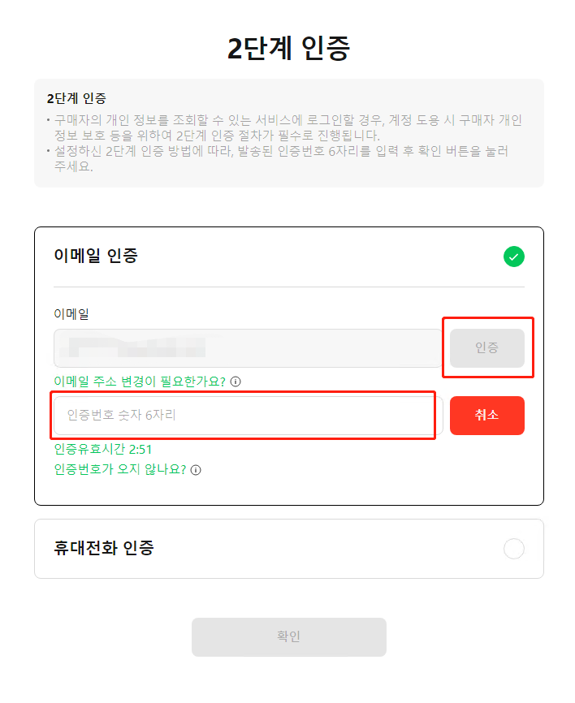Click the red 취소 cancel button
The width and height of the screenshot is (575, 703).
tap(486, 415)
